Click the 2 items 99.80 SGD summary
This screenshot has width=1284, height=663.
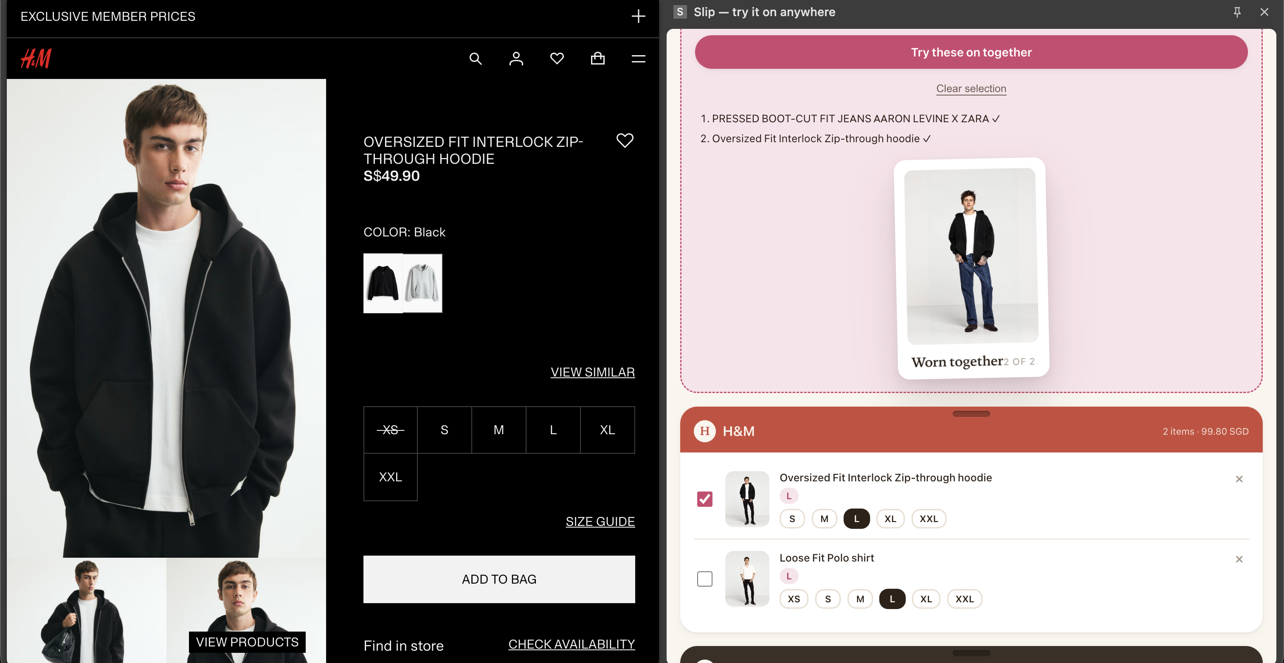point(1205,431)
